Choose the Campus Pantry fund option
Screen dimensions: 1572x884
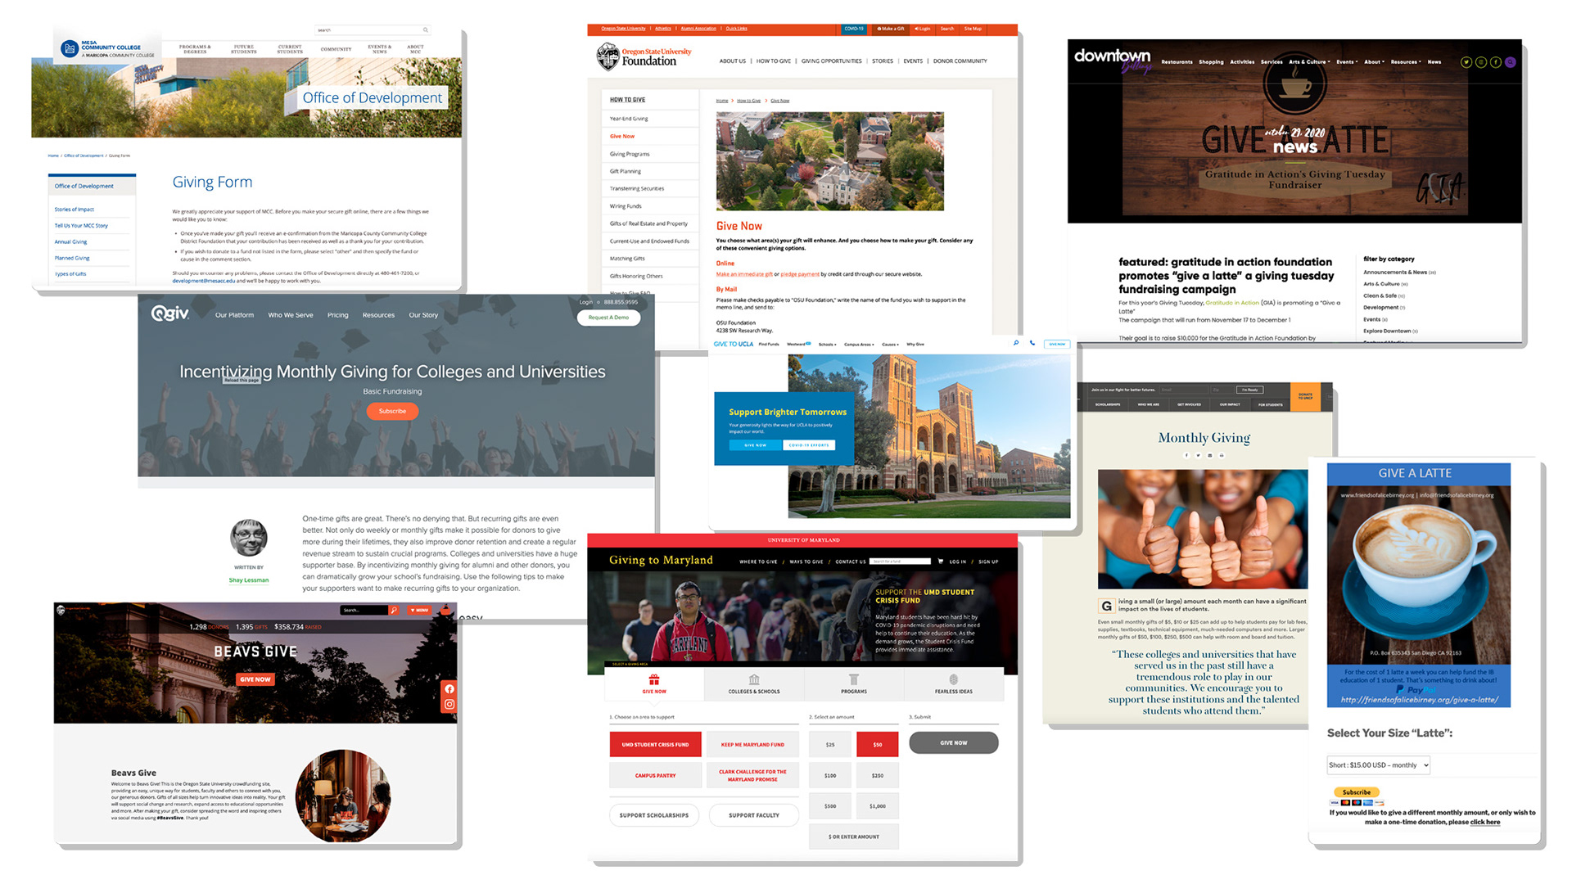(655, 775)
